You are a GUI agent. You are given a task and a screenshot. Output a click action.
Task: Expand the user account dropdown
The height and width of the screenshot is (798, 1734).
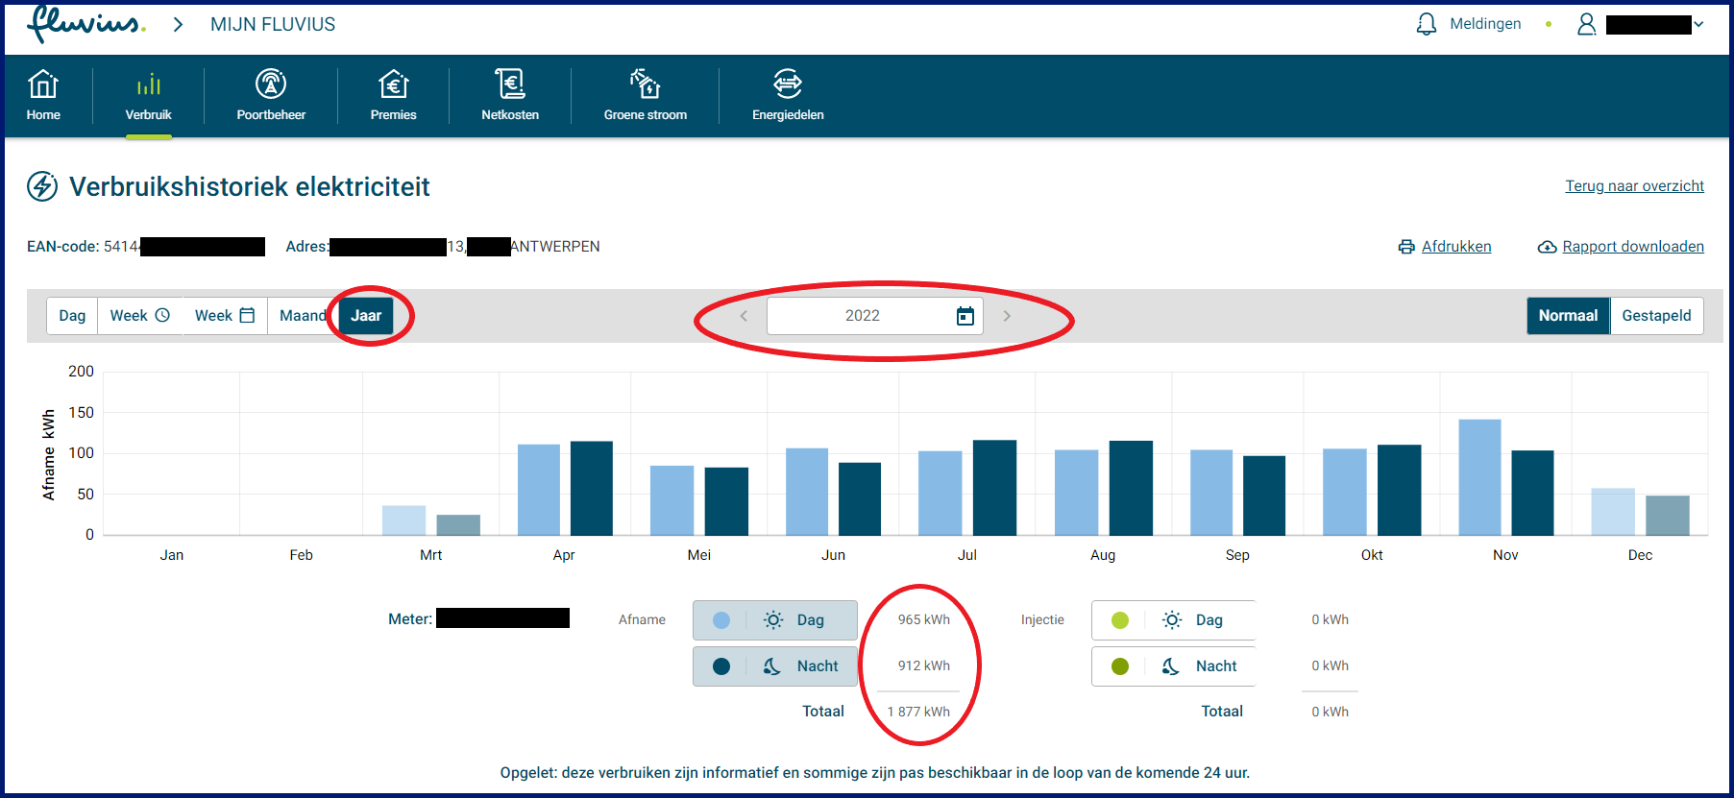point(1698,25)
